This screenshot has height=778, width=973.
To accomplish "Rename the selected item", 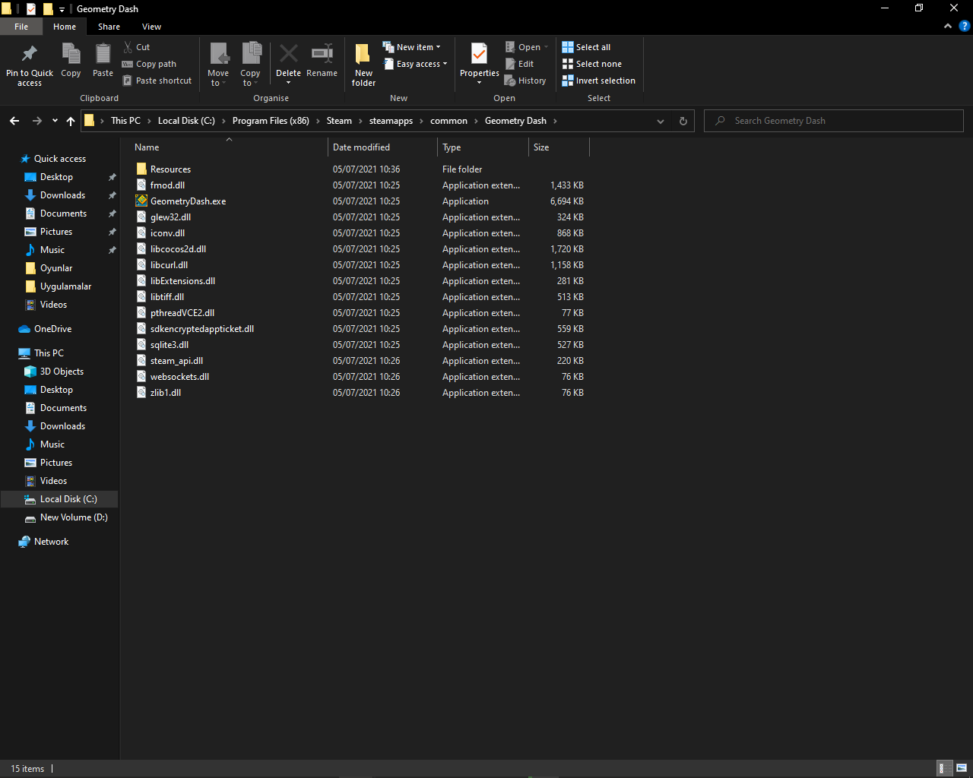I will pyautogui.click(x=322, y=60).
